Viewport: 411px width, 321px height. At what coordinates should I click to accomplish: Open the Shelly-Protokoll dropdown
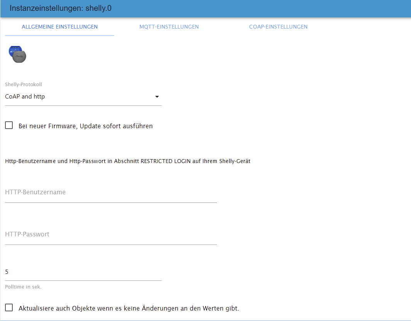coord(83,97)
